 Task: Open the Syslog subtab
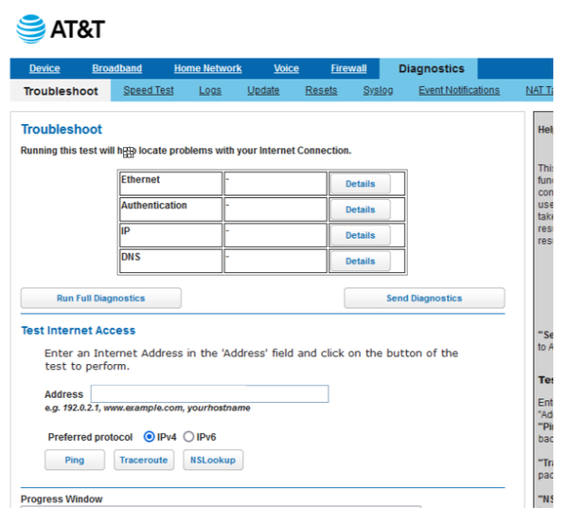pyautogui.click(x=378, y=91)
